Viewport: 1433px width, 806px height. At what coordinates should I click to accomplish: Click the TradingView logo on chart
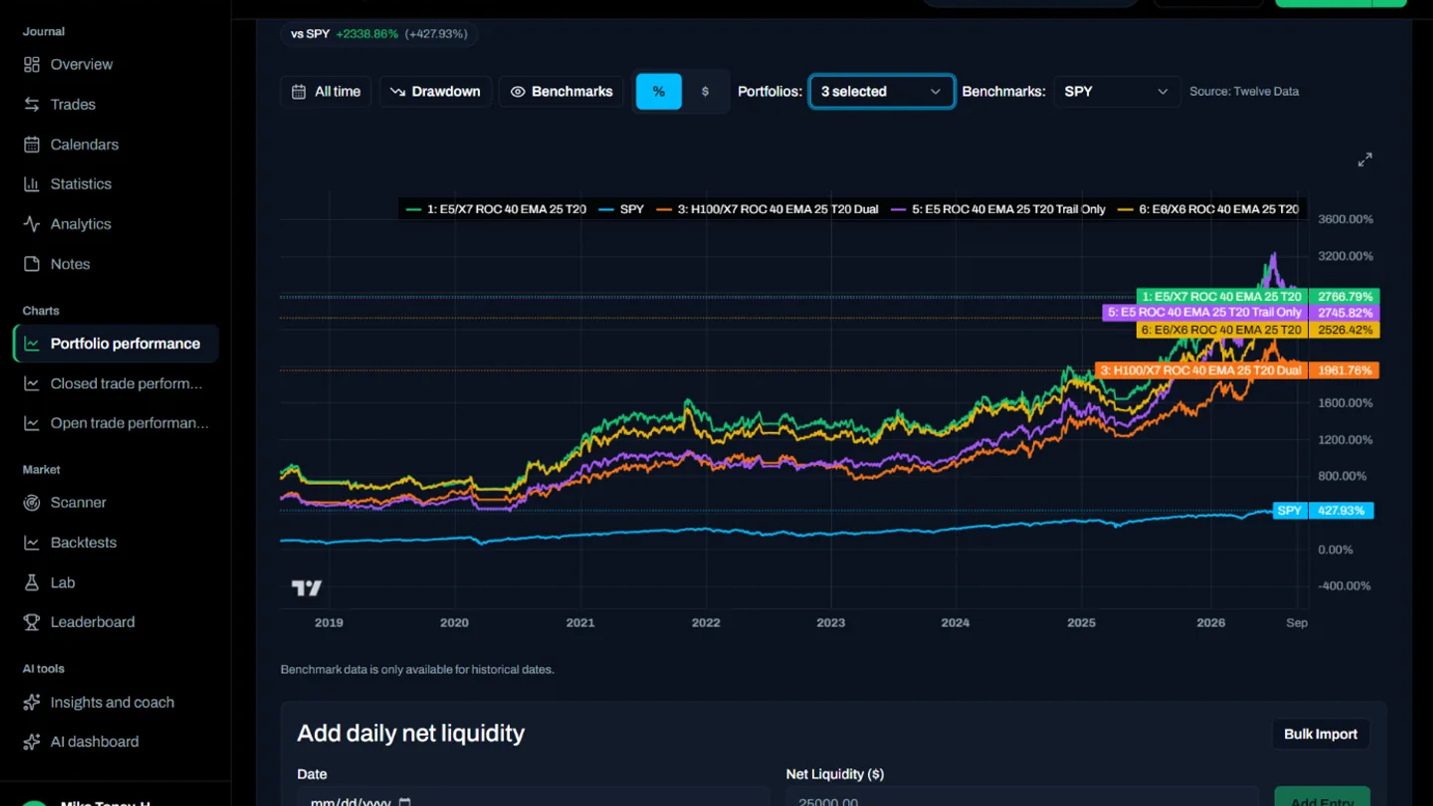307,588
